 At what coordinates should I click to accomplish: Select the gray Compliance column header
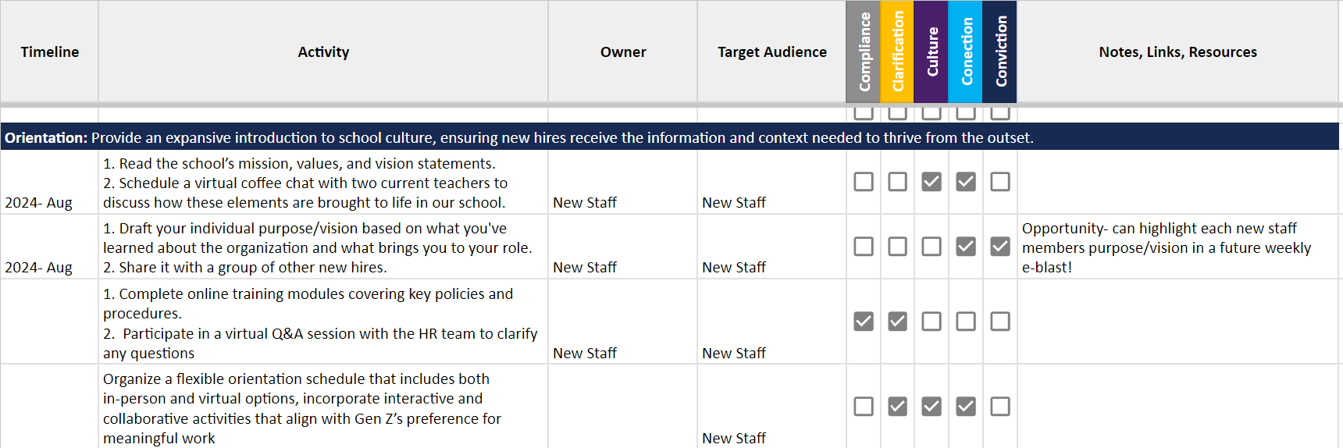point(864,52)
